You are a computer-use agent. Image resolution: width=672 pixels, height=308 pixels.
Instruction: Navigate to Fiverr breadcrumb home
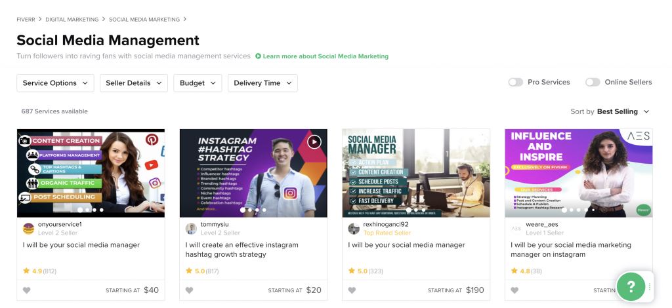pos(26,20)
